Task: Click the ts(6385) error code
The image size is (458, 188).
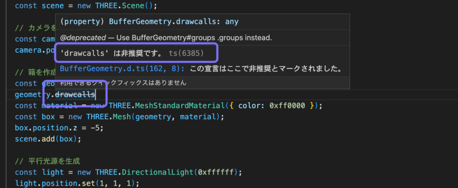Action: tap(187, 53)
